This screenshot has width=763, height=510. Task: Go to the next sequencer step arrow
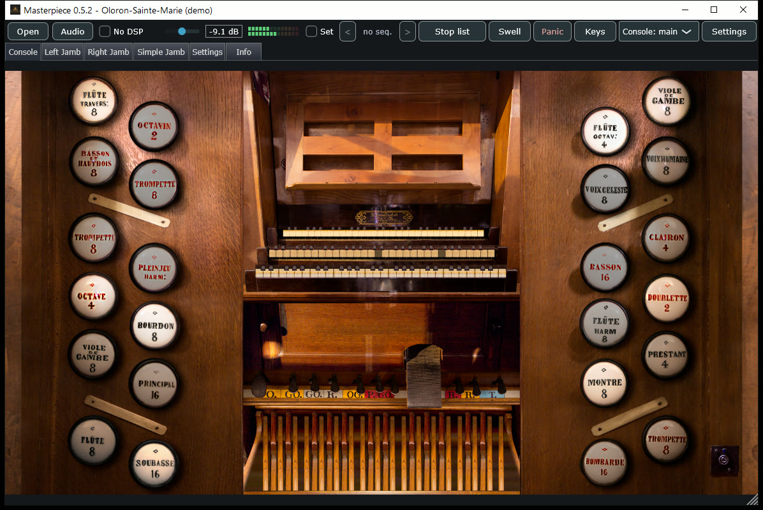tap(407, 32)
